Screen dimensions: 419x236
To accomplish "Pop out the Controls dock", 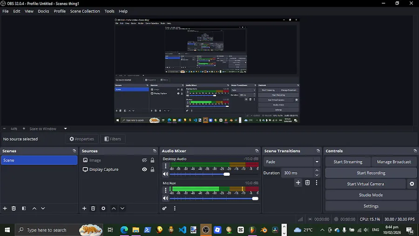I will 415,151.
